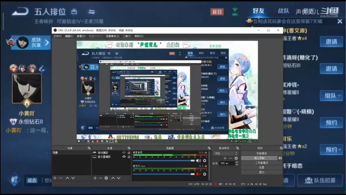Viewport: 346px width, 195px height.
Task: Click 预约 on the 晓楠 row
Action: point(331,123)
